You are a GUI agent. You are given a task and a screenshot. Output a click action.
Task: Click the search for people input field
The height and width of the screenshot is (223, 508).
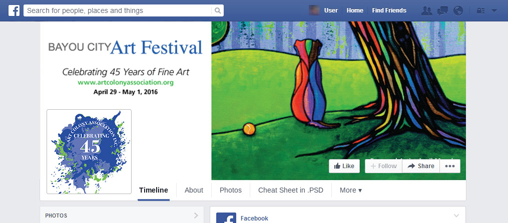[x=119, y=10]
